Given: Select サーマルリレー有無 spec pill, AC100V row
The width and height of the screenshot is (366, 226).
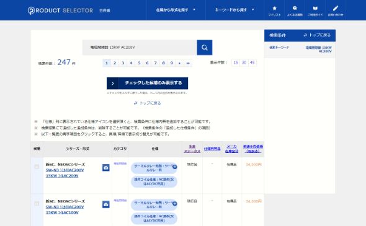Looking at the screenshot, I should [x=154, y=205].
